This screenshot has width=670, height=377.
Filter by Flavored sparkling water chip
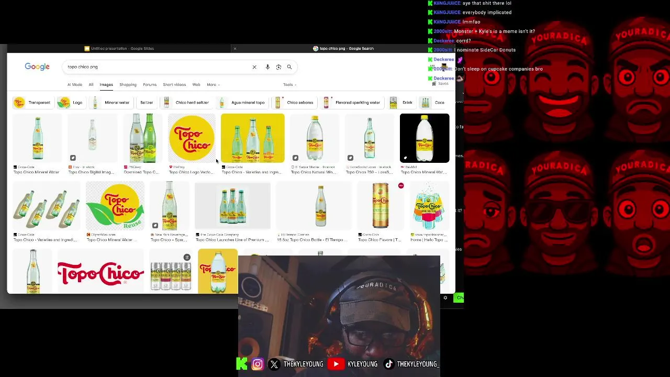tap(352, 103)
